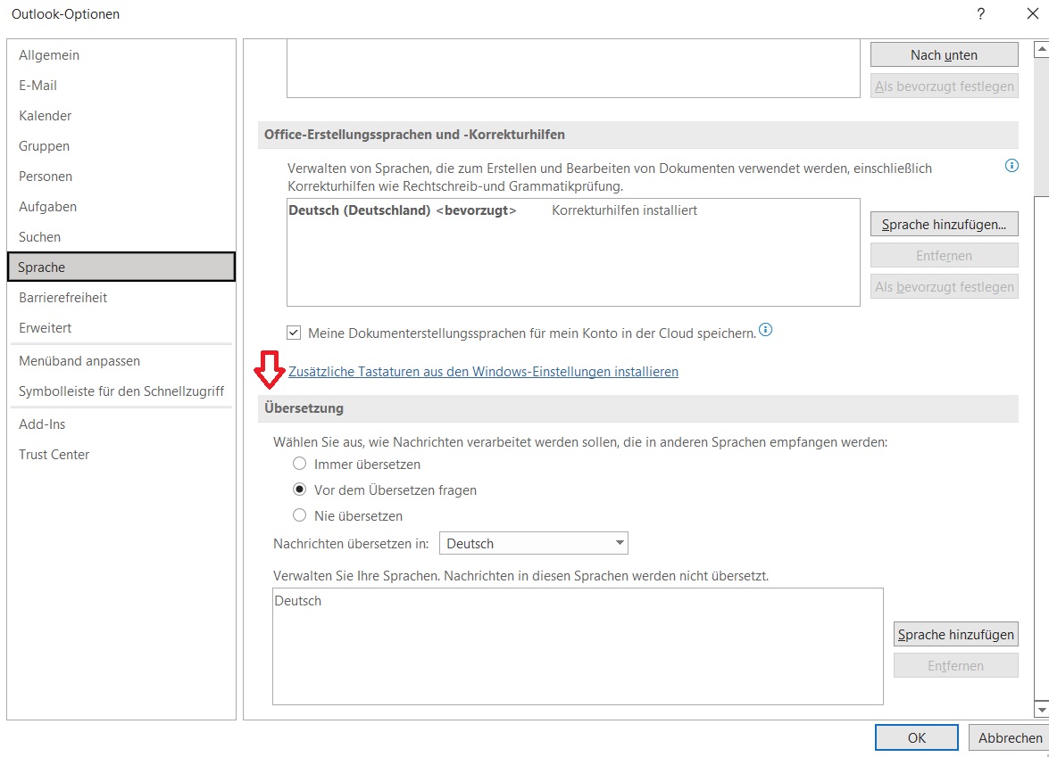Open the Allgemein options category
This screenshot has width=1049, height=757.
point(121,55)
